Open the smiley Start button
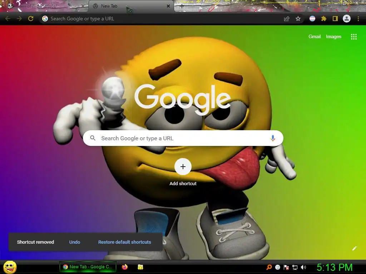 [10, 267]
